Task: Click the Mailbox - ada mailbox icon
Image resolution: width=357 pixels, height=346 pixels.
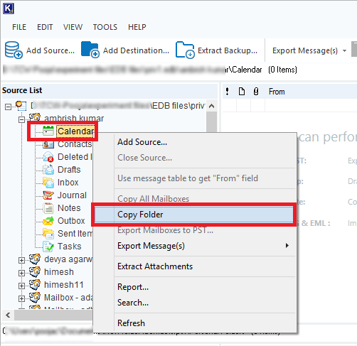Action: pos(35,297)
